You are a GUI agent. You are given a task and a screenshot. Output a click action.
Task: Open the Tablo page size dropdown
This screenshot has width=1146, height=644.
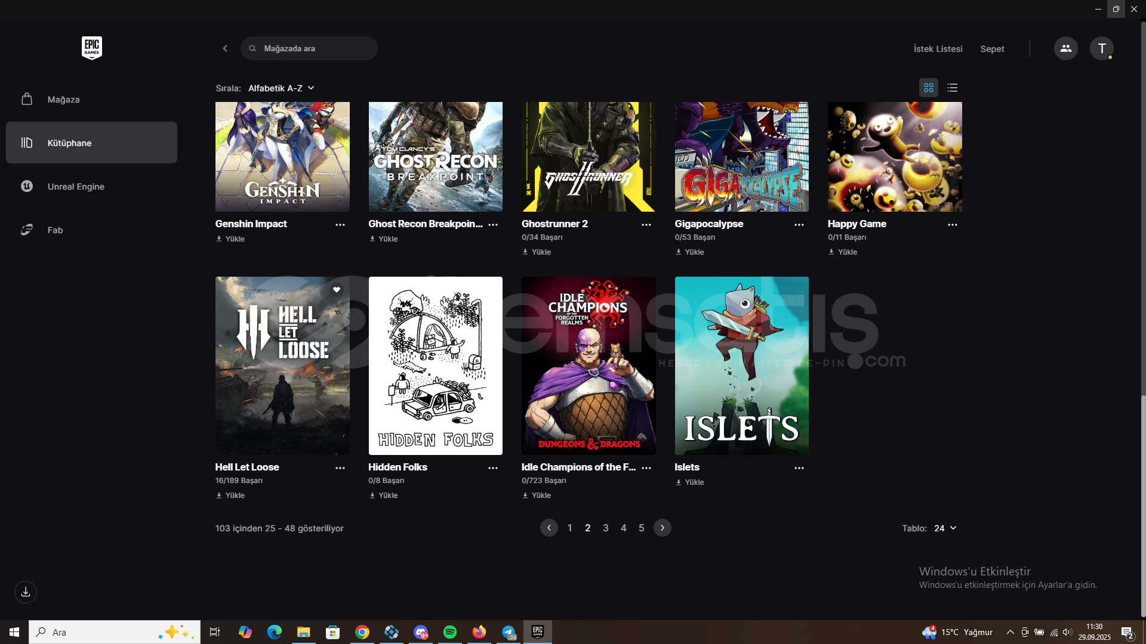click(945, 528)
